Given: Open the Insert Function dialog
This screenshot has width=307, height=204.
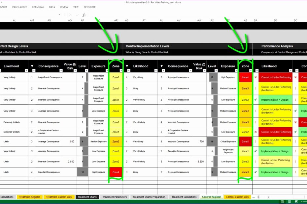Looking at the screenshot, I should tap(84, 15).
